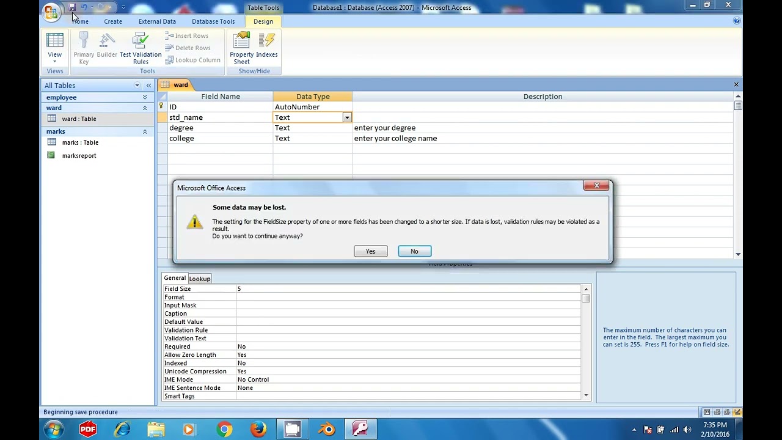Click the design grid scrollbar down arrow
The image size is (782, 440).
(x=738, y=254)
